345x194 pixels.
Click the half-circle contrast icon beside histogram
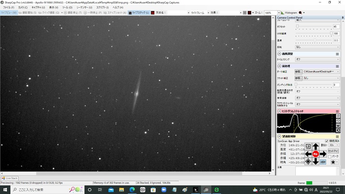point(338,130)
